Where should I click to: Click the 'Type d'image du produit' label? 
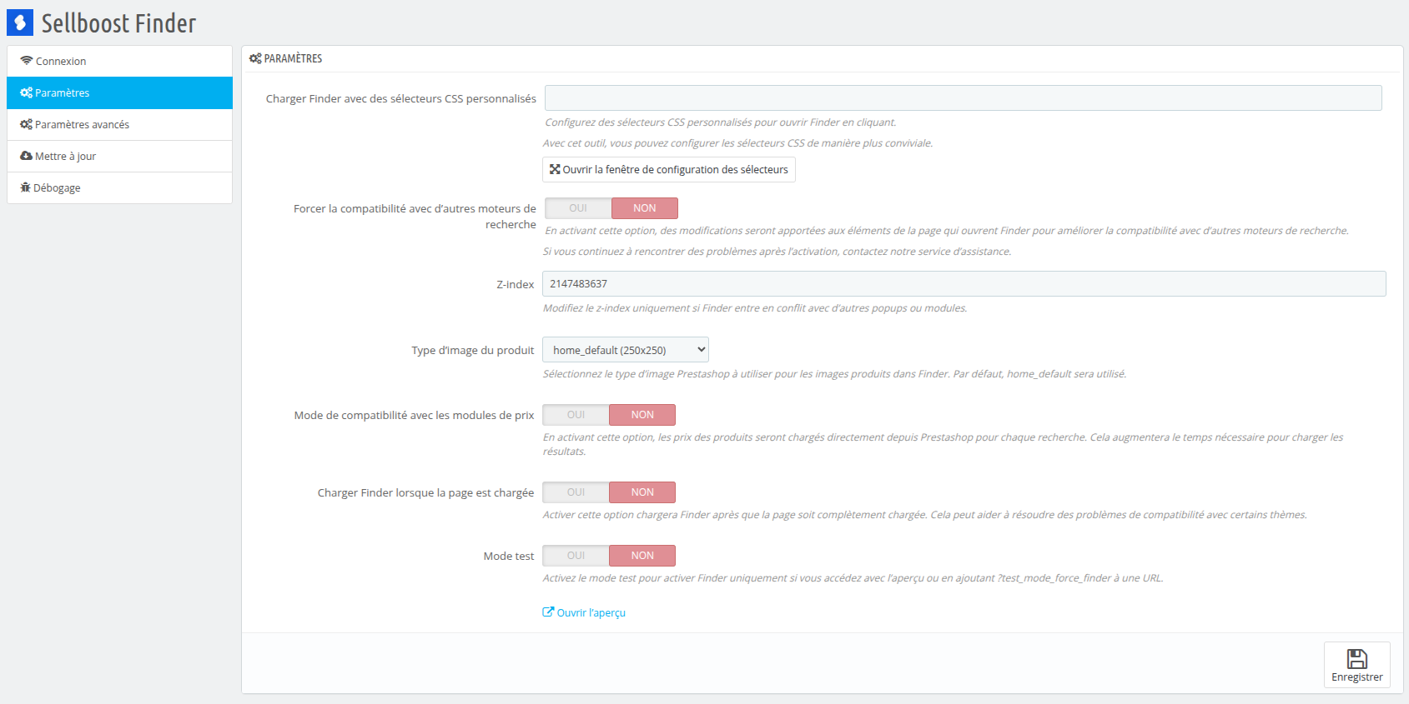[473, 350]
